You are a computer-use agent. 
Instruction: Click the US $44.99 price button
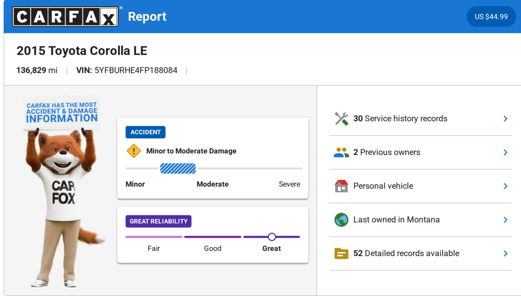point(491,16)
